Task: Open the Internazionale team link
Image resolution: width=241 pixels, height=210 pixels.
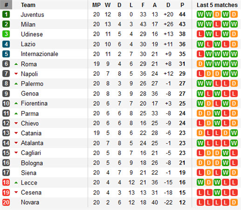Action: coord(40,54)
